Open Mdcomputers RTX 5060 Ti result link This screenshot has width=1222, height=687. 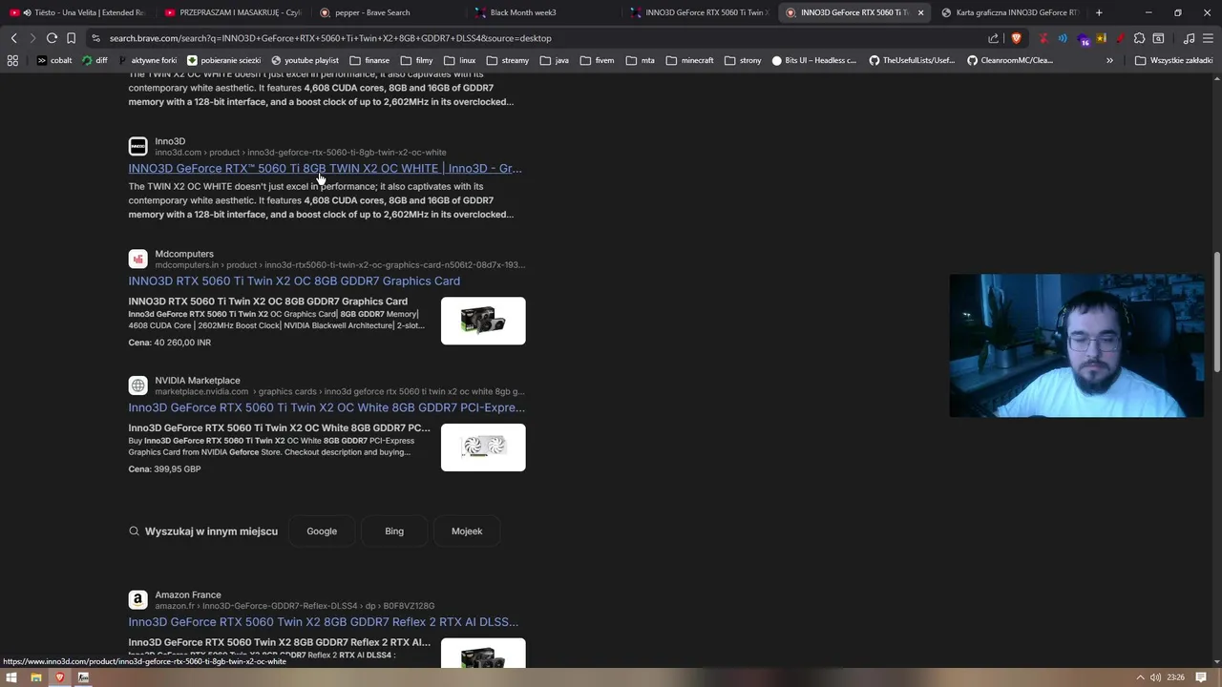coord(294,281)
